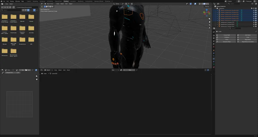Open the Window menu
This screenshot has width=258, height=137.
coord(17,1)
